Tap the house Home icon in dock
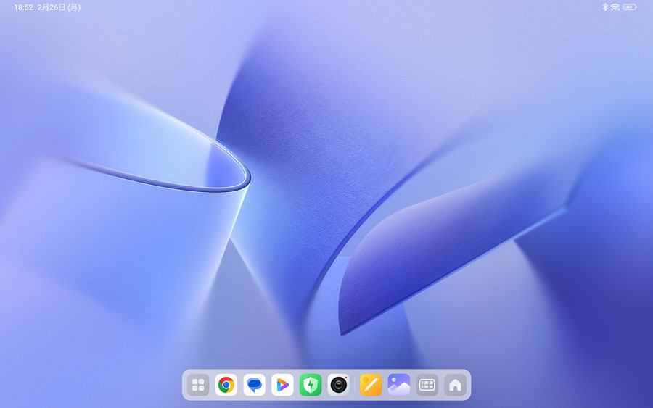This screenshot has width=653, height=408. click(455, 385)
